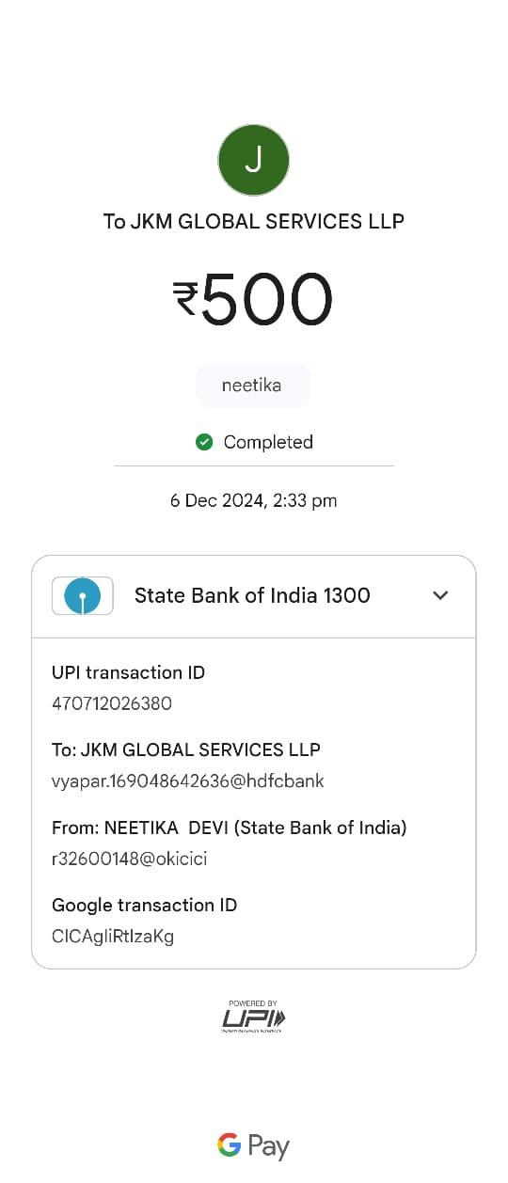508x1183 pixels.
Task: Tap the 6 Dec 2024 timestamp
Action: 253,501
